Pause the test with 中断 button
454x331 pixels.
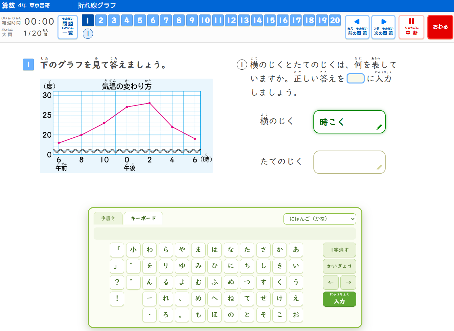click(x=411, y=27)
